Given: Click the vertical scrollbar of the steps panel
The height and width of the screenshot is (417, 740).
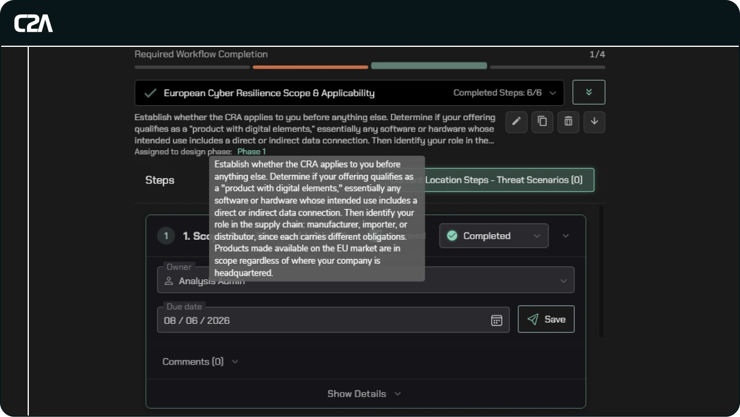Looking at the screenshot, I should coord(602,270).
